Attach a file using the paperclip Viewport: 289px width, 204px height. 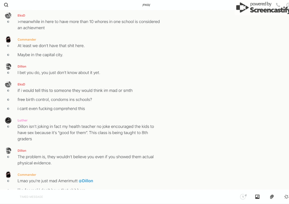272,197
